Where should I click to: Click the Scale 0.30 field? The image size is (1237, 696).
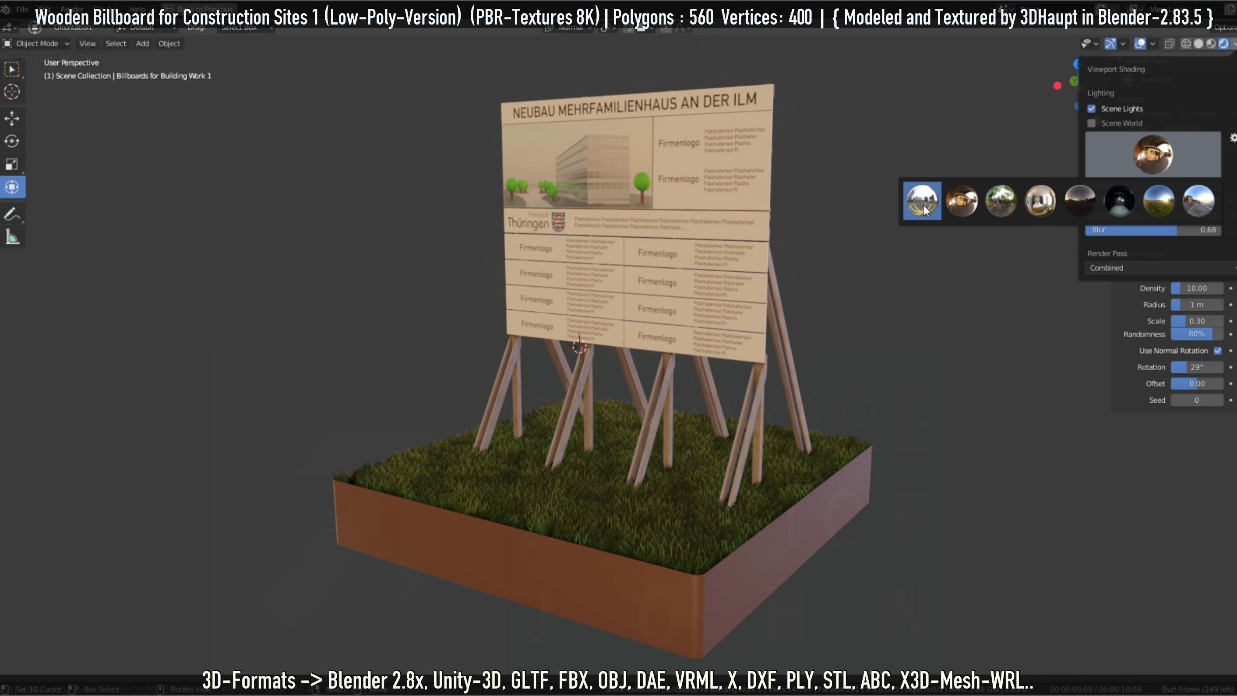[1197, 321]
